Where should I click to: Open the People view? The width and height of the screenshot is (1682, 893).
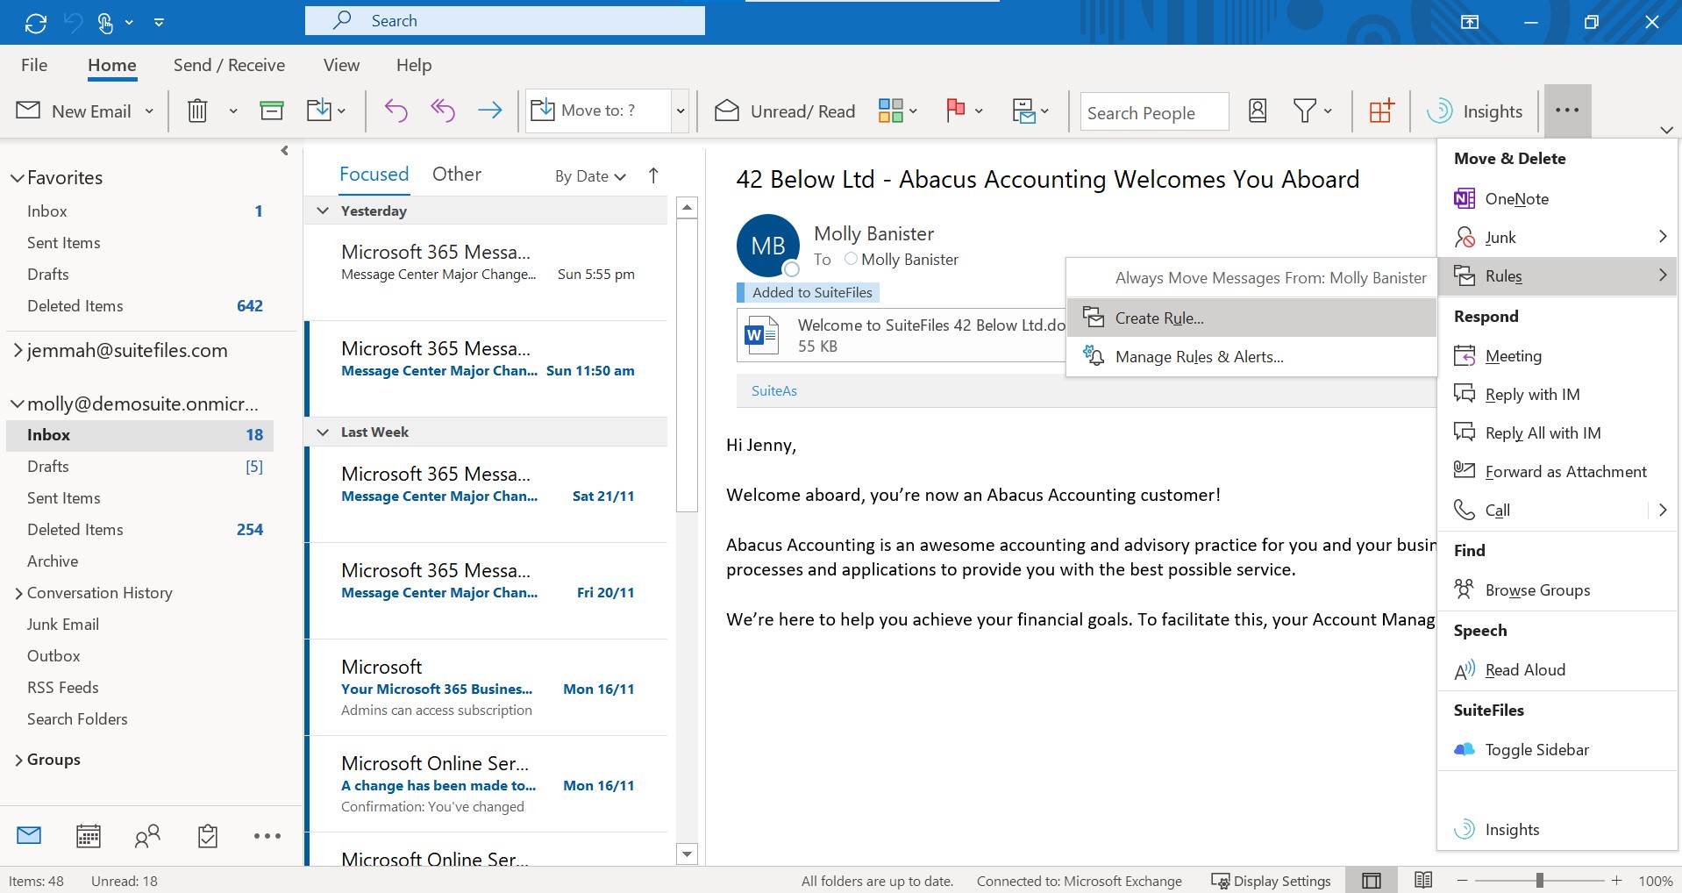tap(147, 836)
